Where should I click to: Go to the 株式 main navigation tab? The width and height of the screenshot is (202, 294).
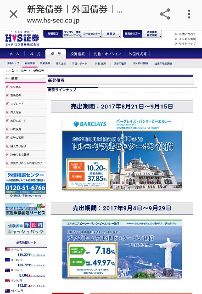(x=35, y=54)
